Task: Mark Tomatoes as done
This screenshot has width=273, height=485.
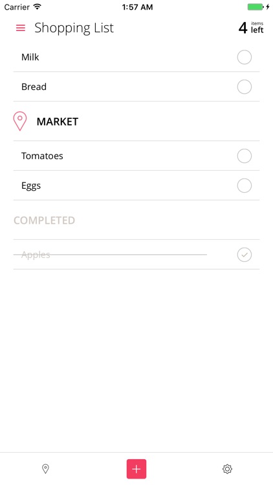Action: (245, 156)
